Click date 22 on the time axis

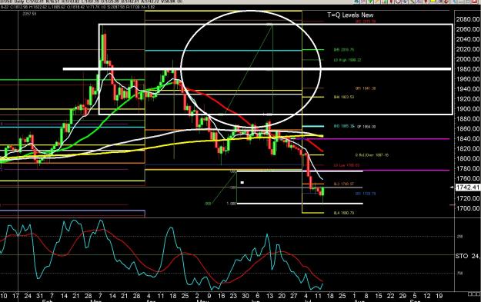click(390, 296)
